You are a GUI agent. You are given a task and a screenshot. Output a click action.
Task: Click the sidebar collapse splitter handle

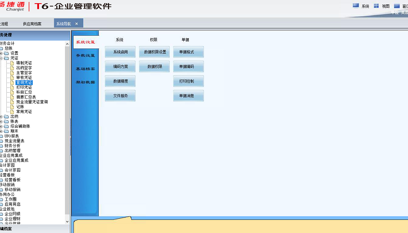pos(71,137)
